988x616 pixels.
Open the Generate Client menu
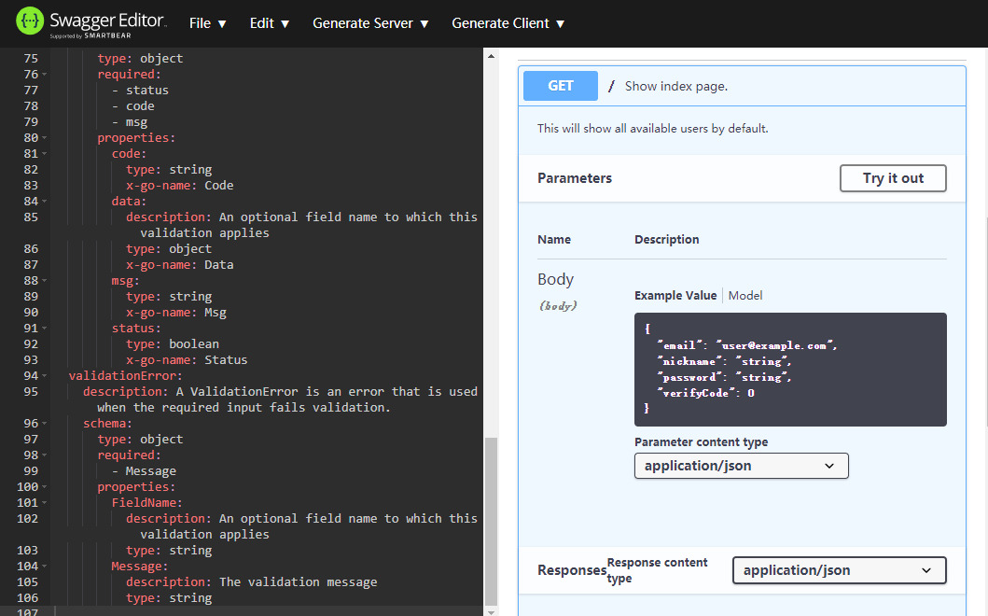[x=508, y=23]
